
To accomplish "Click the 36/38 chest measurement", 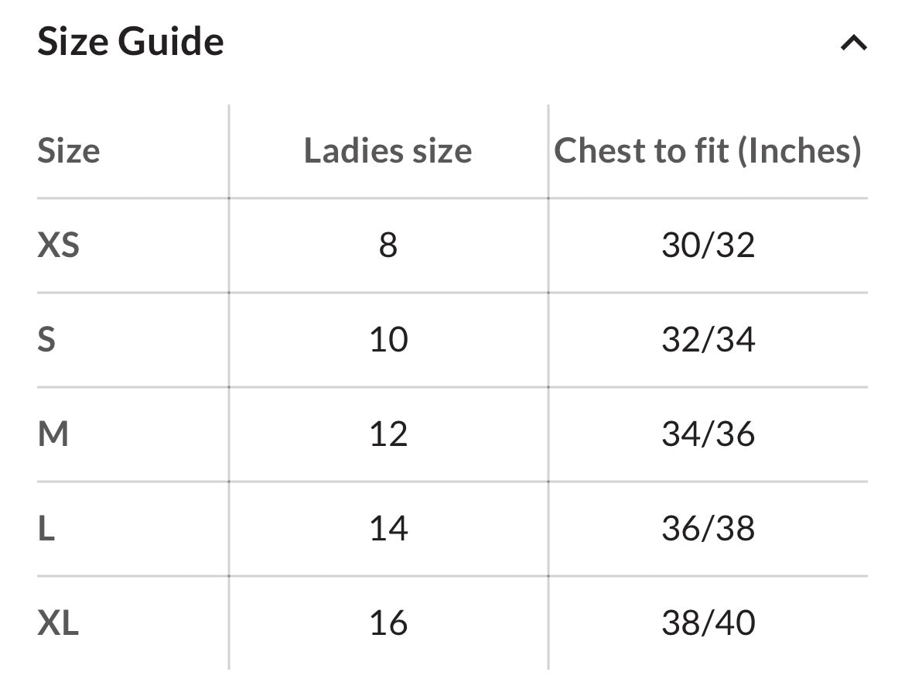I will pyautogui.click(x=708, y=529).
